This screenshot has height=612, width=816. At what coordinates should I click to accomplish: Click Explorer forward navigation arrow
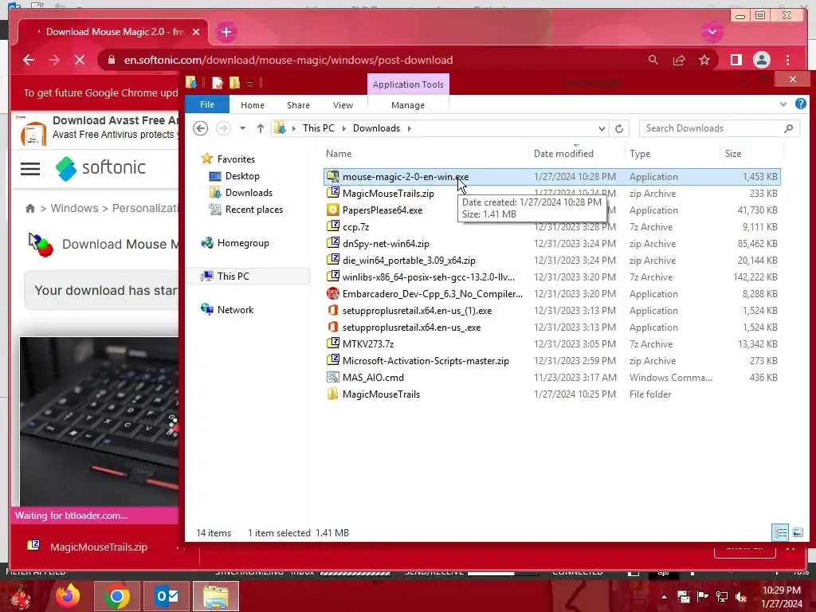pyautogui.click(x=223, y=128)
